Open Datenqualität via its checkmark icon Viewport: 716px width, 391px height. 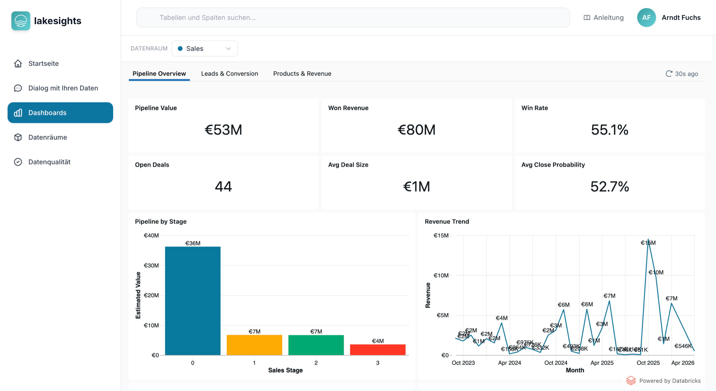(x=18, y=162)
